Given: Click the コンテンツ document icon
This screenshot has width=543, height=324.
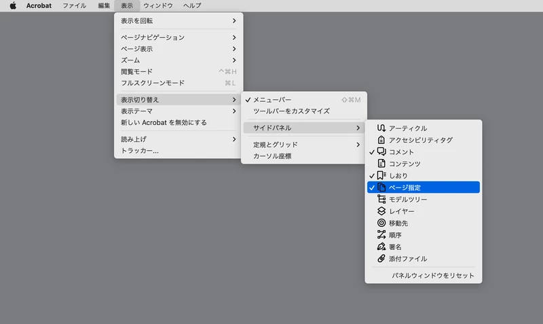Looking at the screenshot, I should 381,163.
